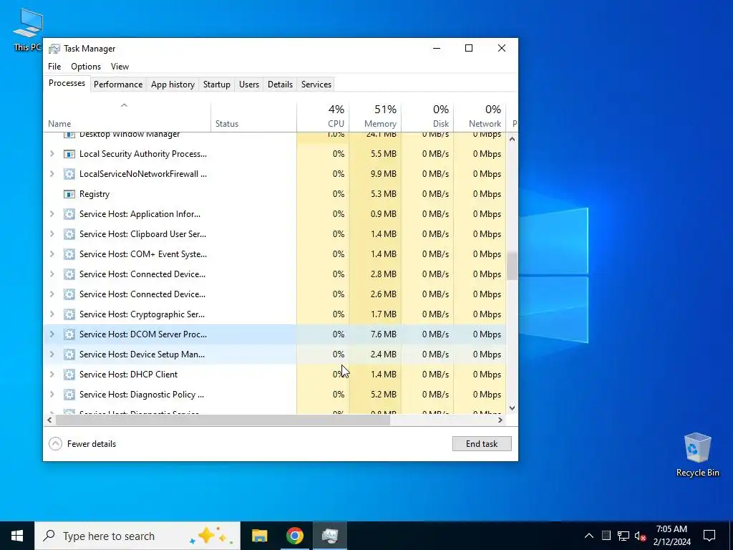This screenshot has height=550, width=733.
Task: Click the muted volume tray icon
Action: pos(640,536)
